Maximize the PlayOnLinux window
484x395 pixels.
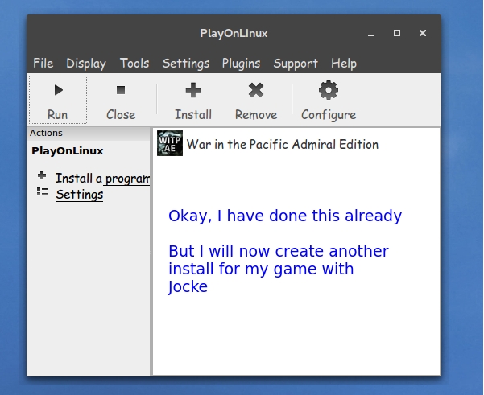tap(397, 33)
